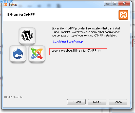Click the Joomla logo icon

click(37, 53)
